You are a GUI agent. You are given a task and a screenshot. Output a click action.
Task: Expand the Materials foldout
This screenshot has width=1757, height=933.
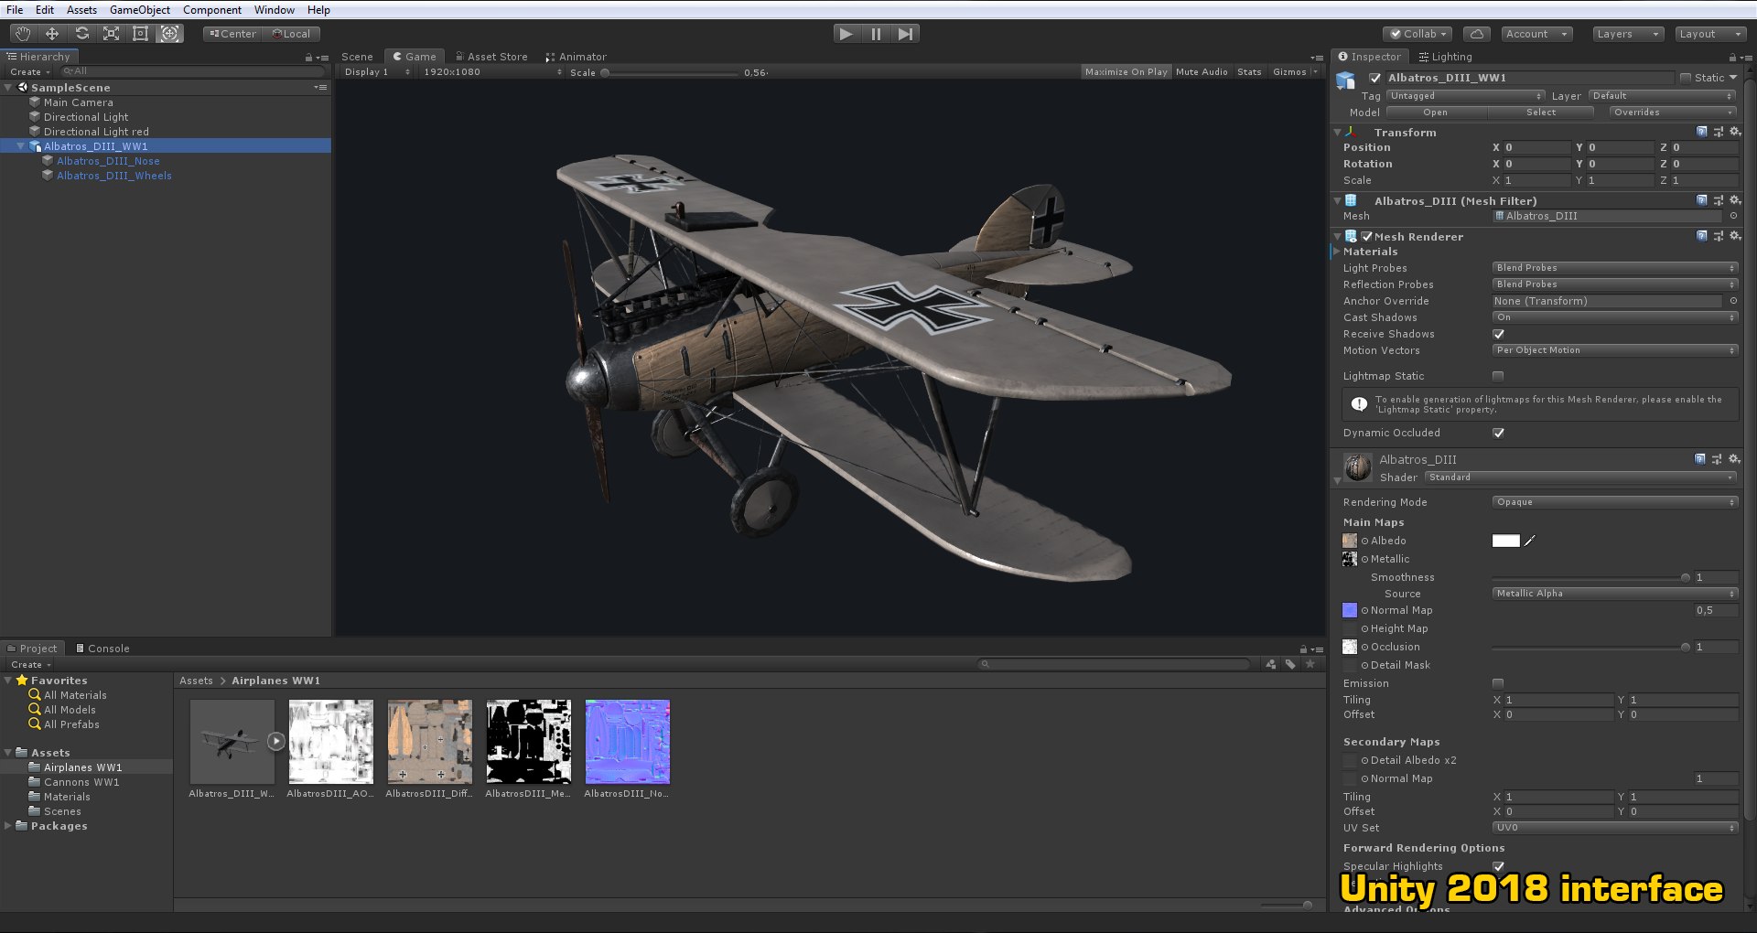tap(1337, 252)
